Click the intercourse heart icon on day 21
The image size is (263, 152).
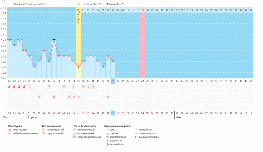(x=108, y=97)
